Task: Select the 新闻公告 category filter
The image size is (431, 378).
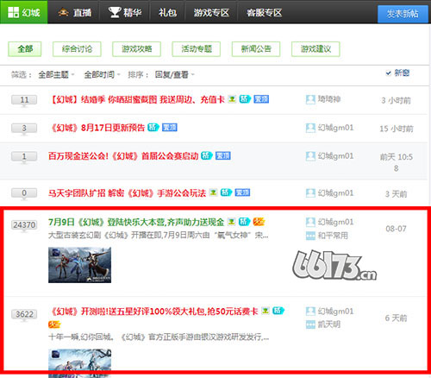Action: 256,49
